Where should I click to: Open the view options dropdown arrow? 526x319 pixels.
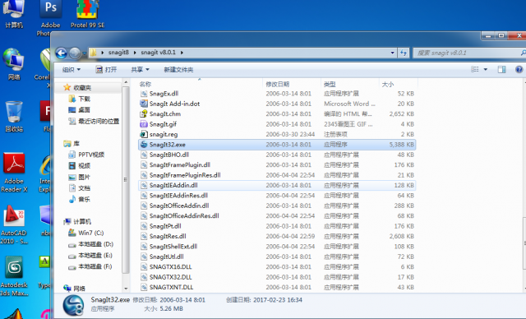(x=486, y=69)
